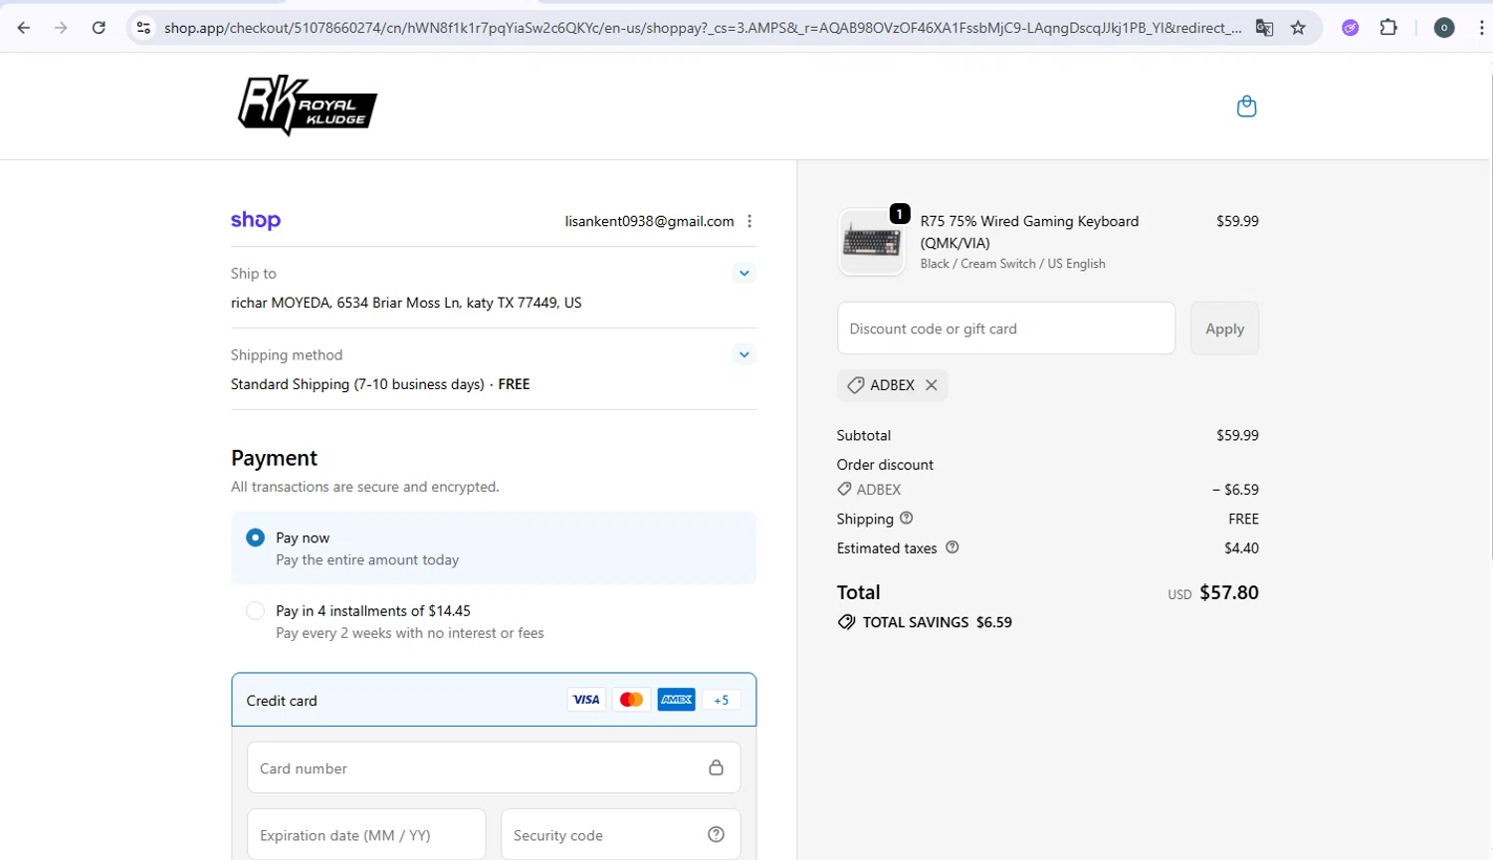Click the R75 keyboard product thumbnail
This screenshot has width=1493, height=860.
(x=872, y=242)
